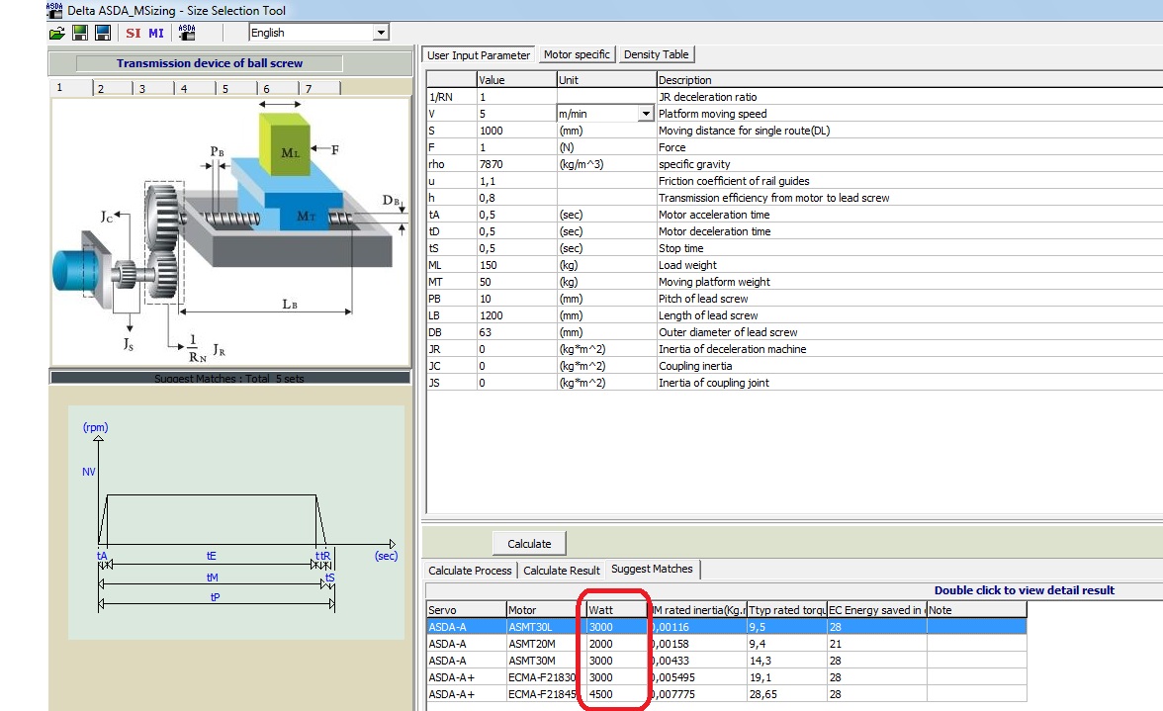Select the ECMA-F21830 motor row
Screen dimensions: 1163x711
point(726,677)
